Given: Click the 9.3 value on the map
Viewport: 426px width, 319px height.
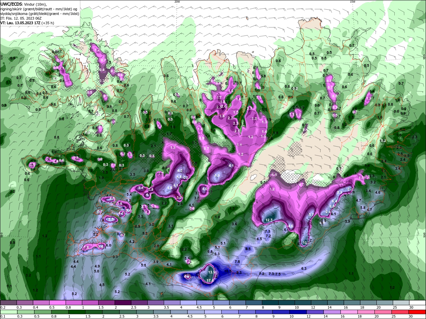Looking at the screenshot, I should tap(239, 272).
